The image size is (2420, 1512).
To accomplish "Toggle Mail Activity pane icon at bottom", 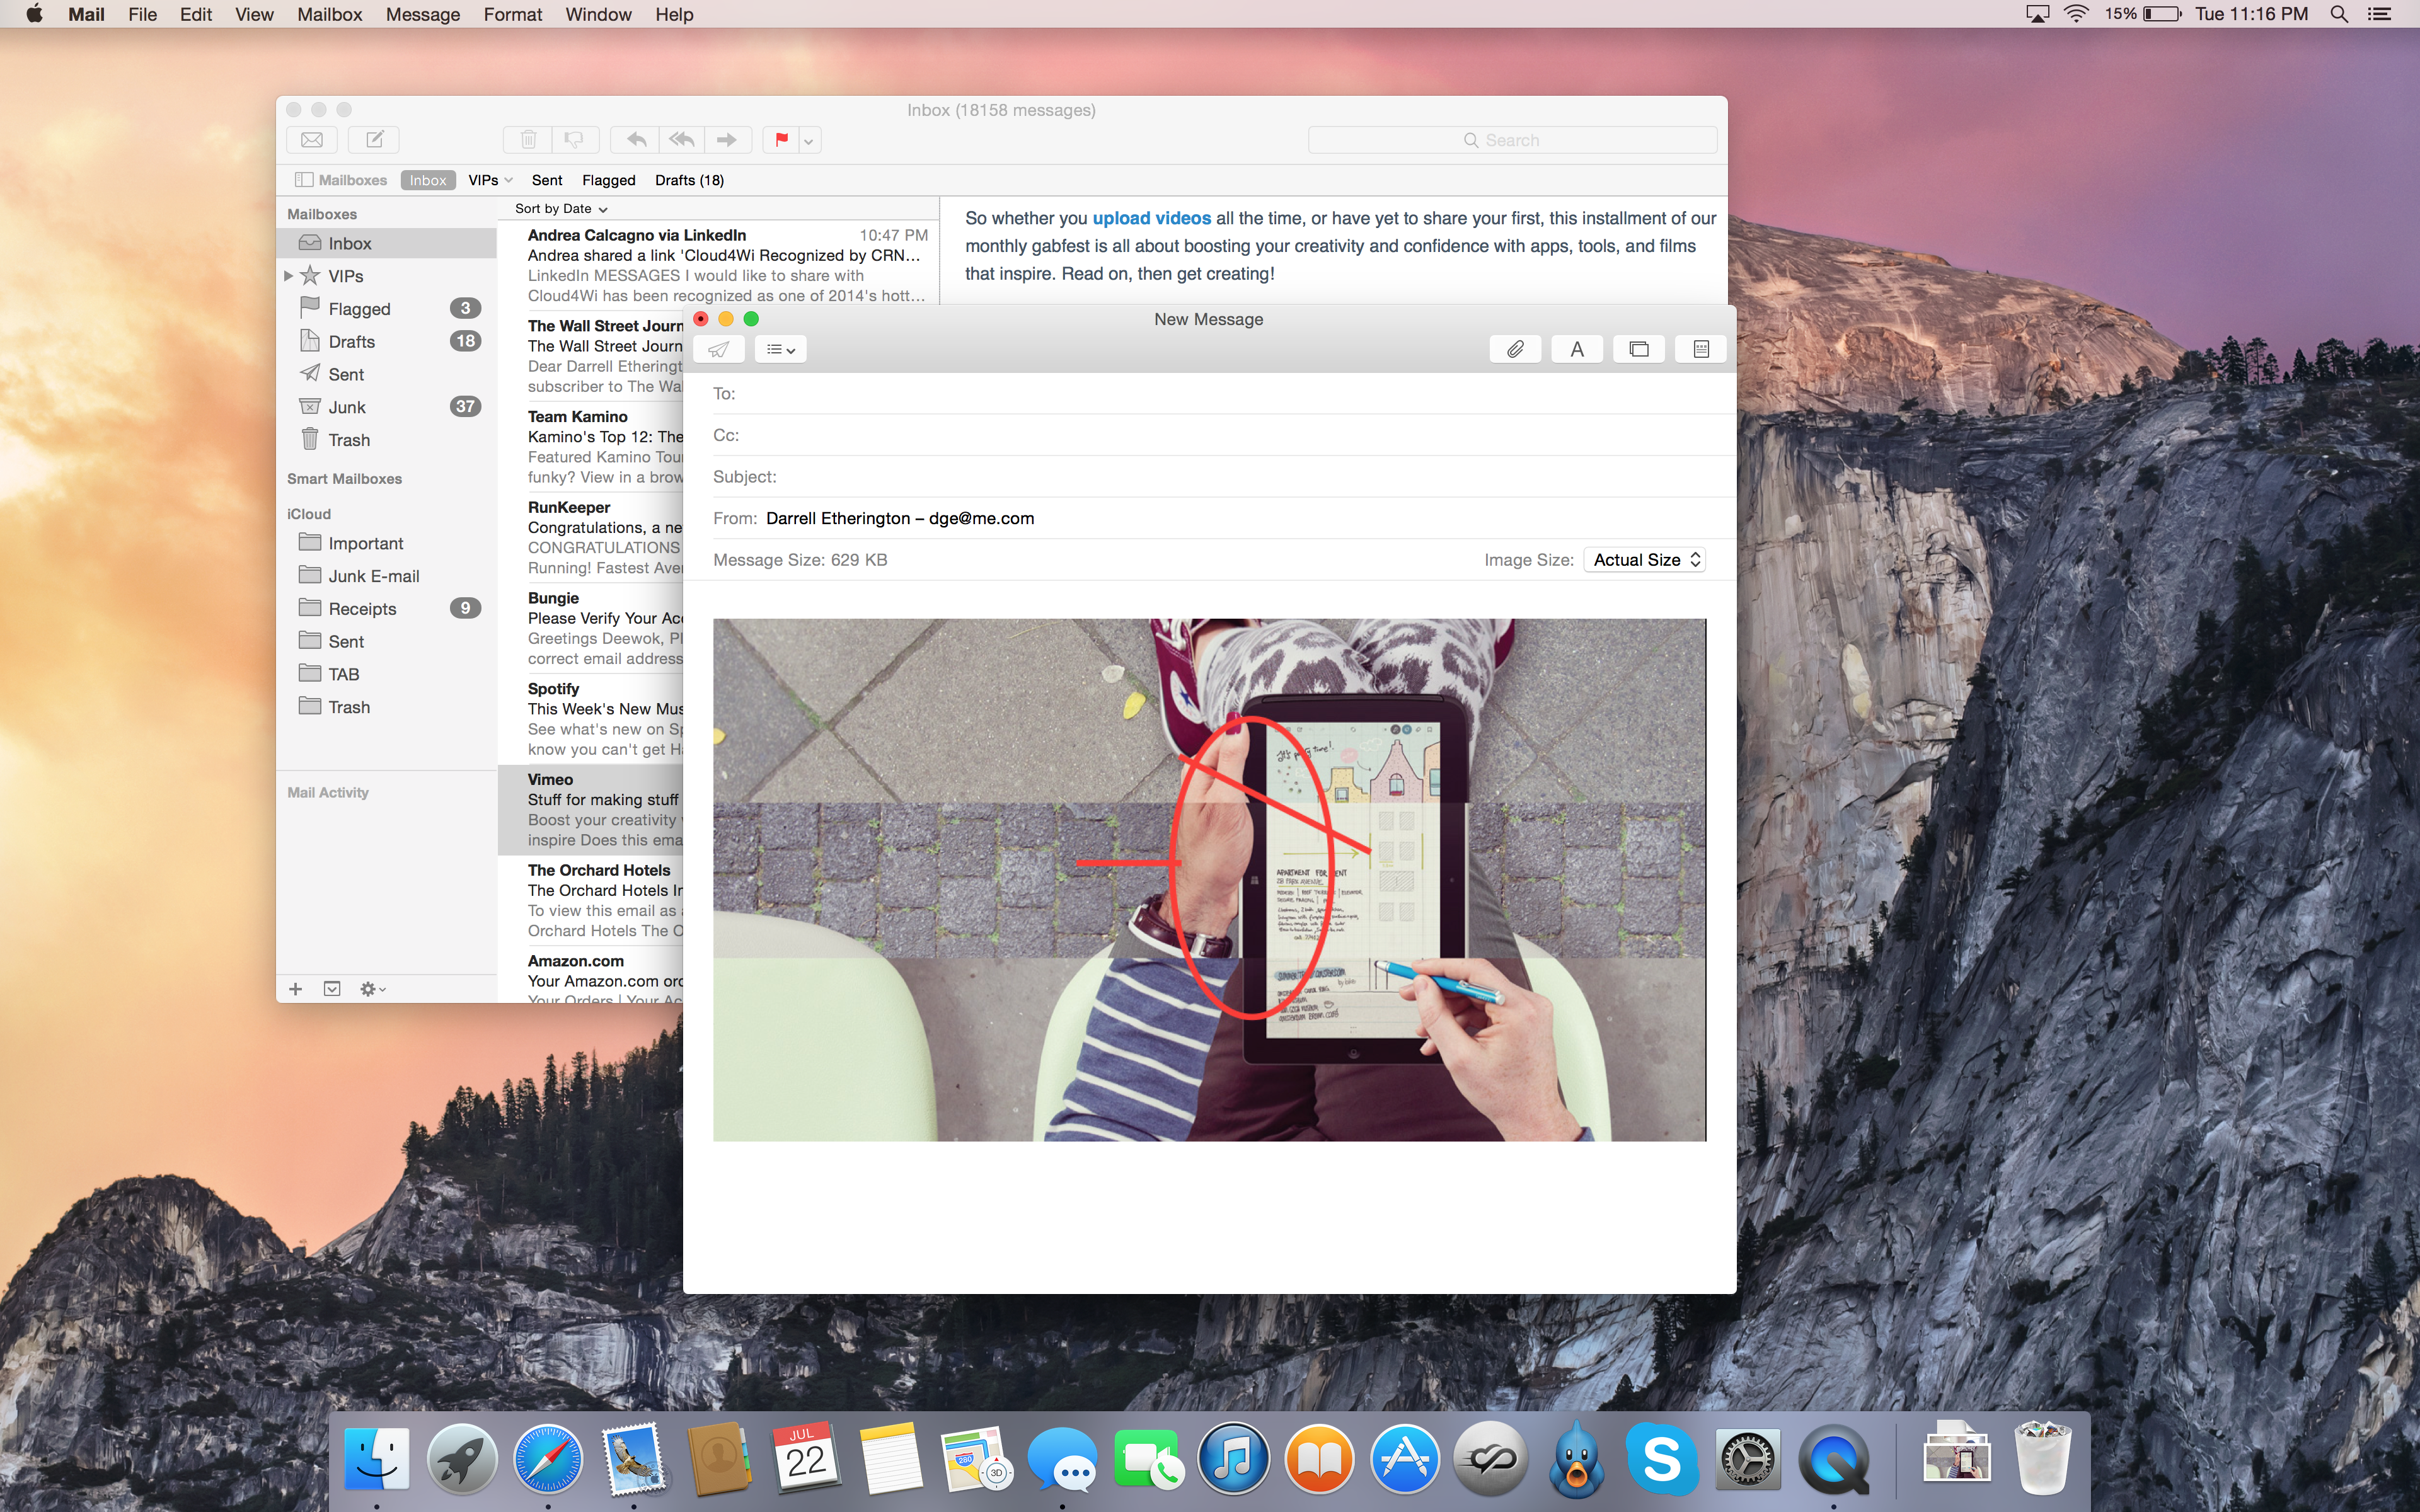I will 332,989.
